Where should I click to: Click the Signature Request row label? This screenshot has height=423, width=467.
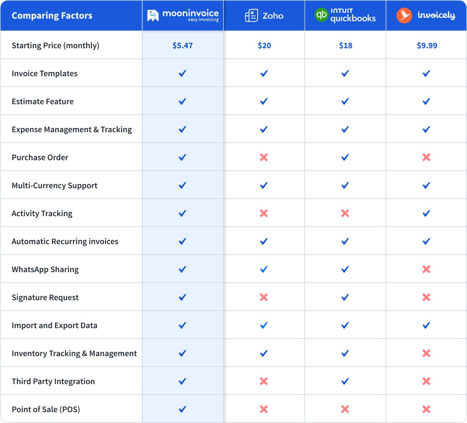(x=45, y=297)
